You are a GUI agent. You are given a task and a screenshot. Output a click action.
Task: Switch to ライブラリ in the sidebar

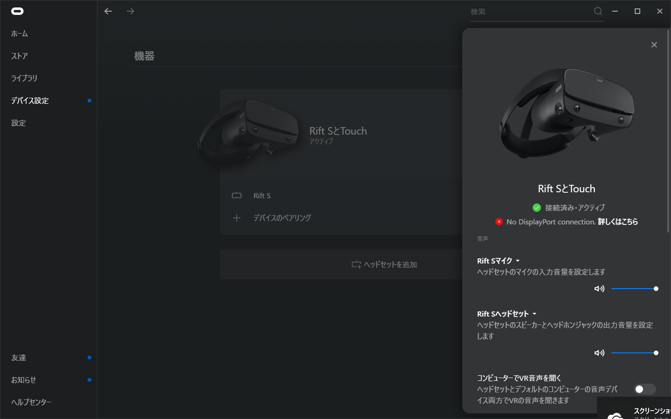coord(24,78)
